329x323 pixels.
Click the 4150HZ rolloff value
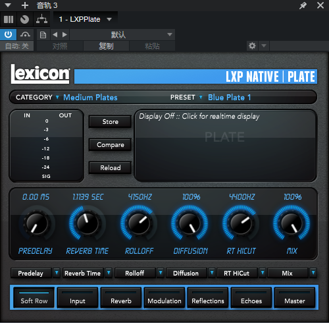tap(139, 197)
